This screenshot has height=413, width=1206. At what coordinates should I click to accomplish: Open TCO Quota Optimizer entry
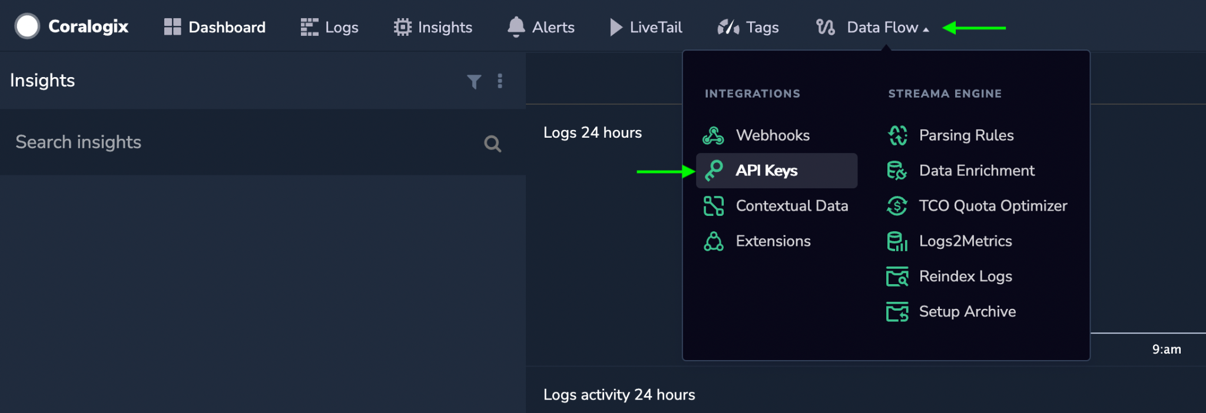[993, 206]
